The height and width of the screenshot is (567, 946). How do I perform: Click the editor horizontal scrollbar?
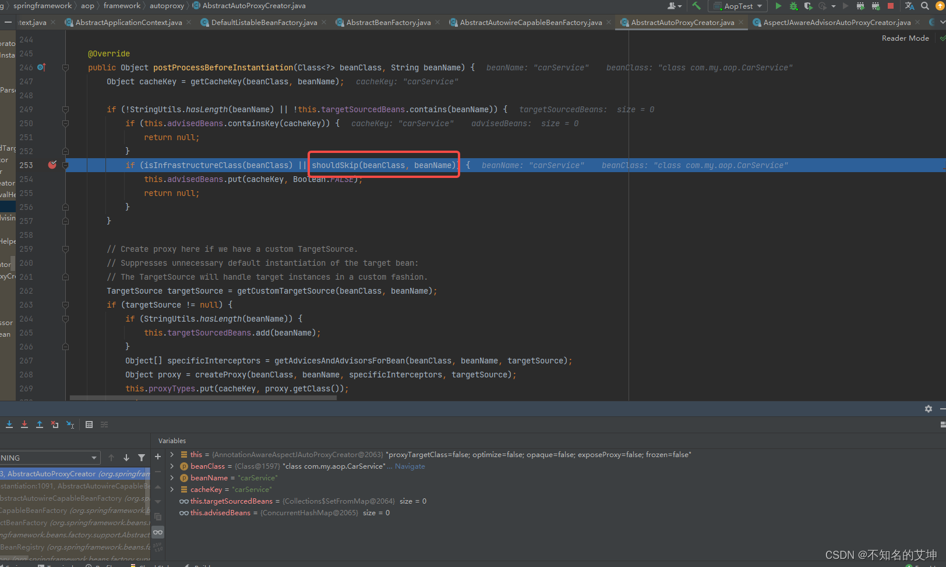coord(203,398)
